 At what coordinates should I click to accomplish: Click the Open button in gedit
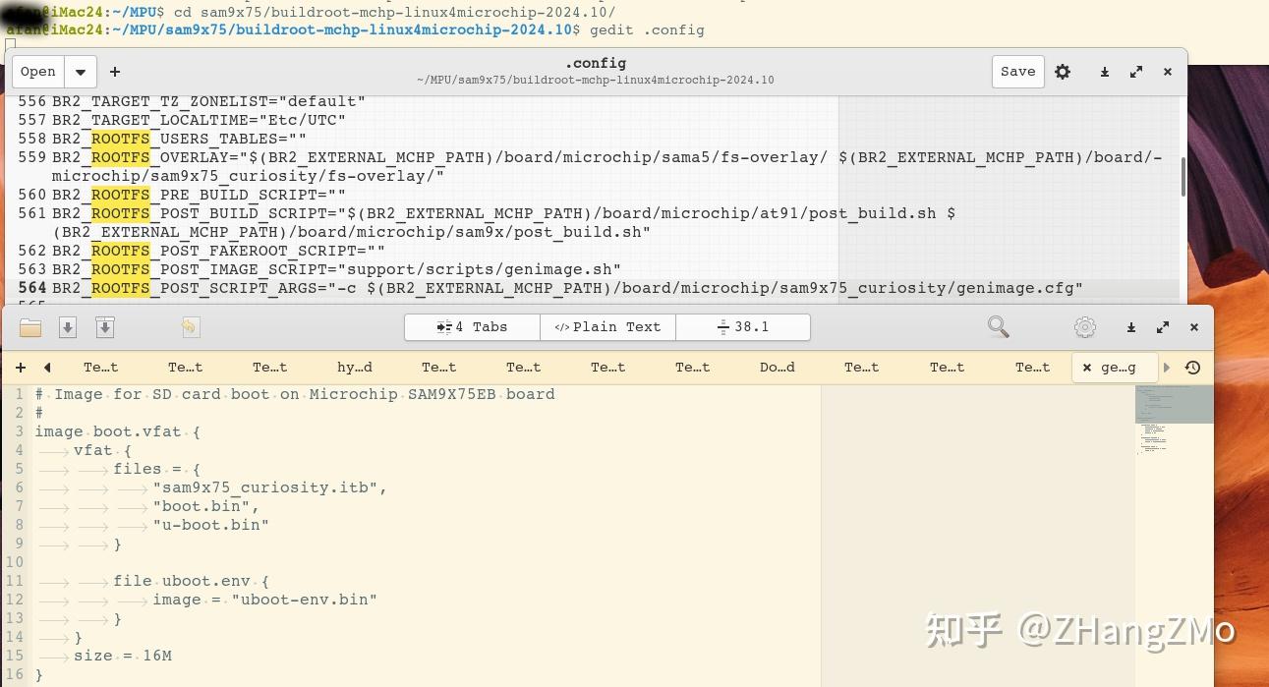tap(37, 71)
